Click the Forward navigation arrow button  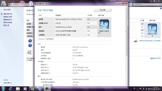5,5
